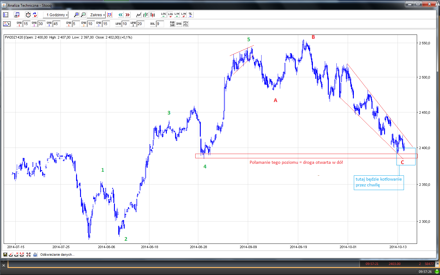
Task: Switch to percent scale button
Action: coord(190,14)
